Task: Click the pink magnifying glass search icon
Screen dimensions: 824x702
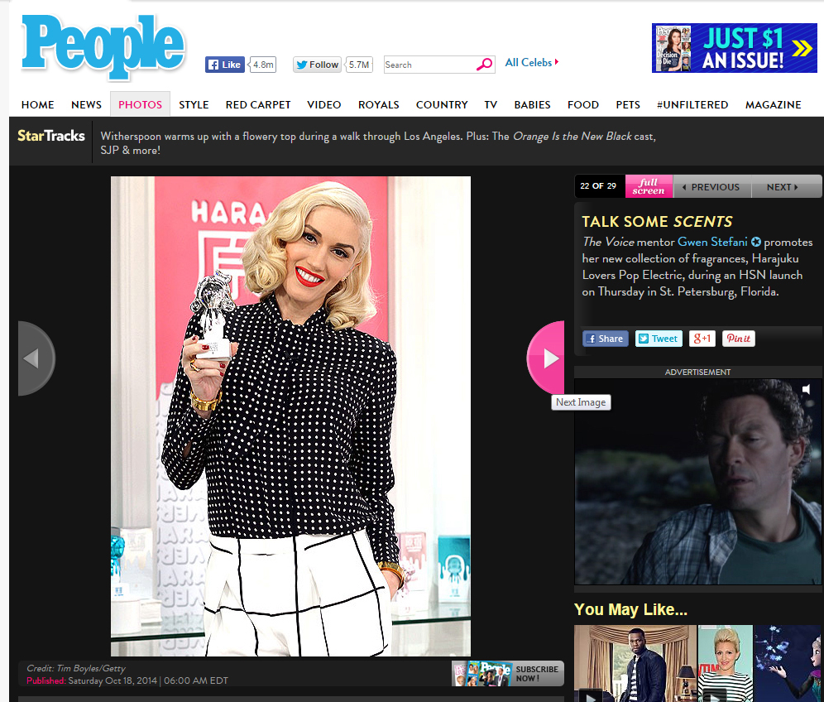Action: coord(485,65)
